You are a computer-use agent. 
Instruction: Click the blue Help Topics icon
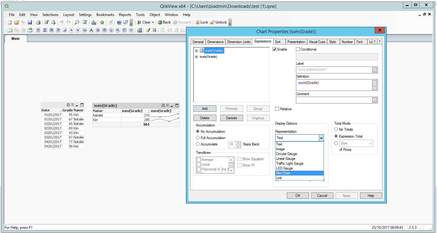119,22
